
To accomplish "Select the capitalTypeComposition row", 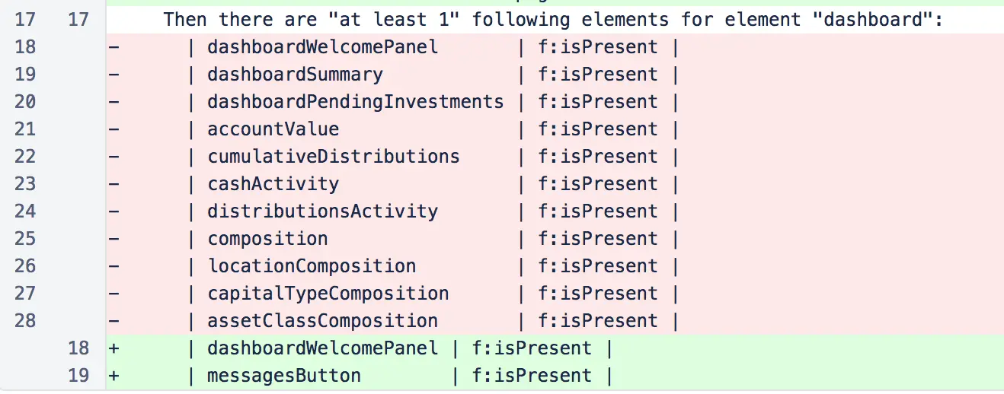I will point(328,294).
